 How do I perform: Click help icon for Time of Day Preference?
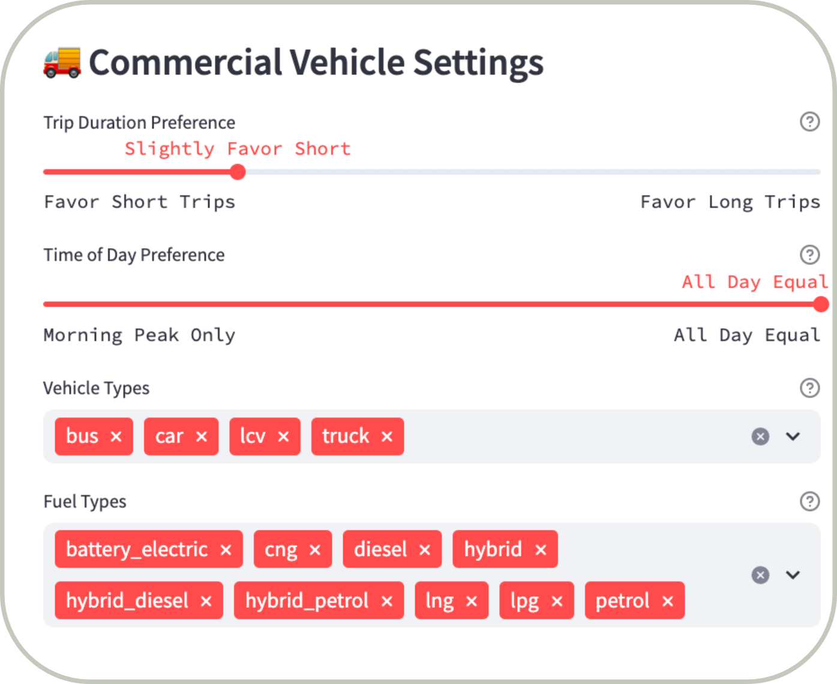click(809, 254)
